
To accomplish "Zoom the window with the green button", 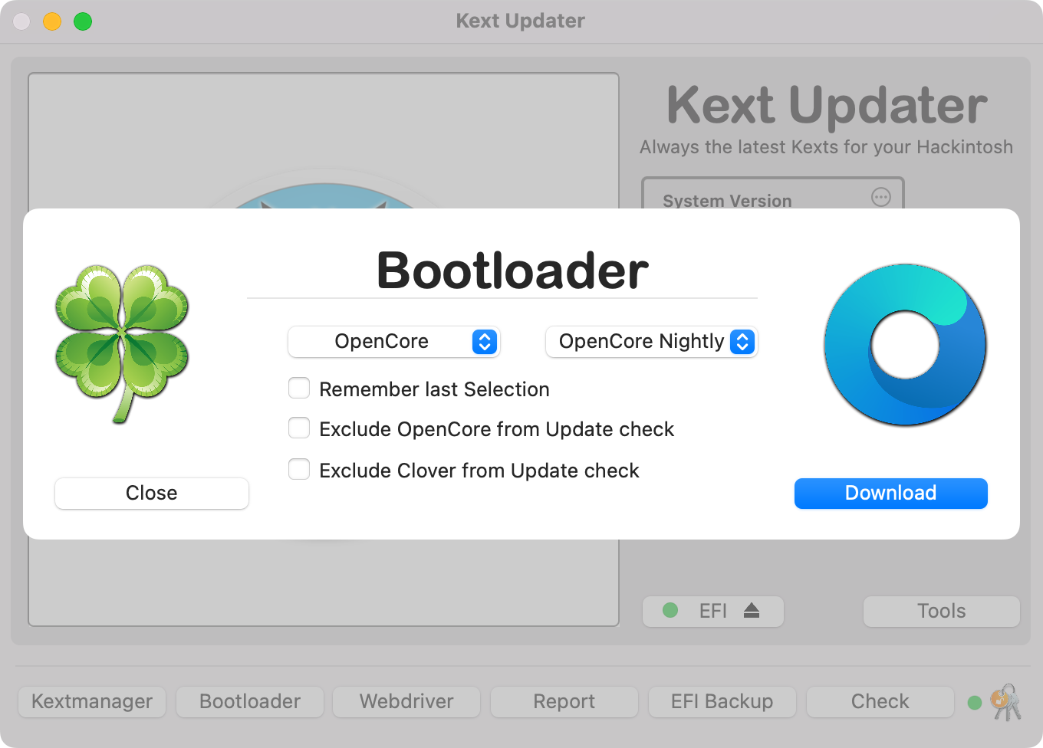I will point(83,21).
